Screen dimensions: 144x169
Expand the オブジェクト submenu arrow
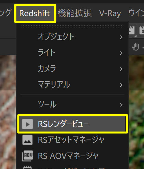pos(121,37)
